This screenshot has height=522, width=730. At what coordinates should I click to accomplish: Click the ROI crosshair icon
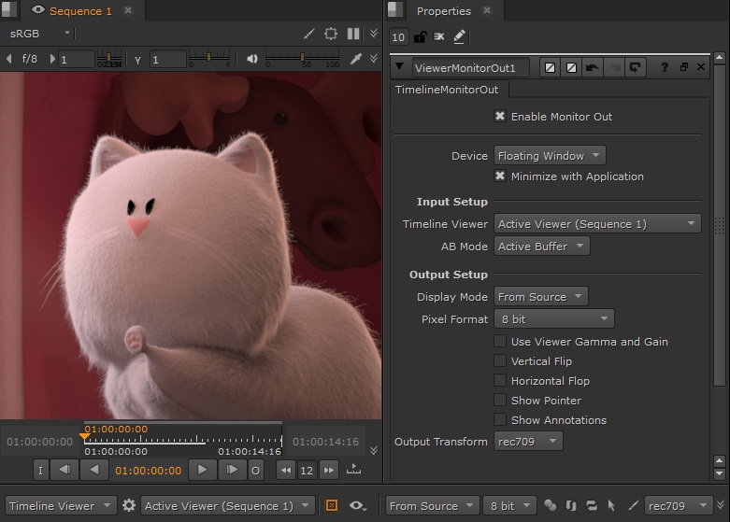(x=331, y=34)
